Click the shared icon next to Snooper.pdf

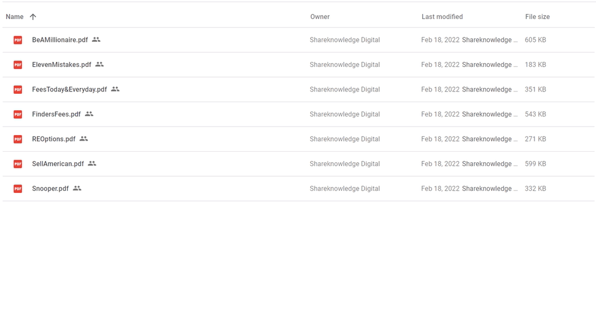77,188
